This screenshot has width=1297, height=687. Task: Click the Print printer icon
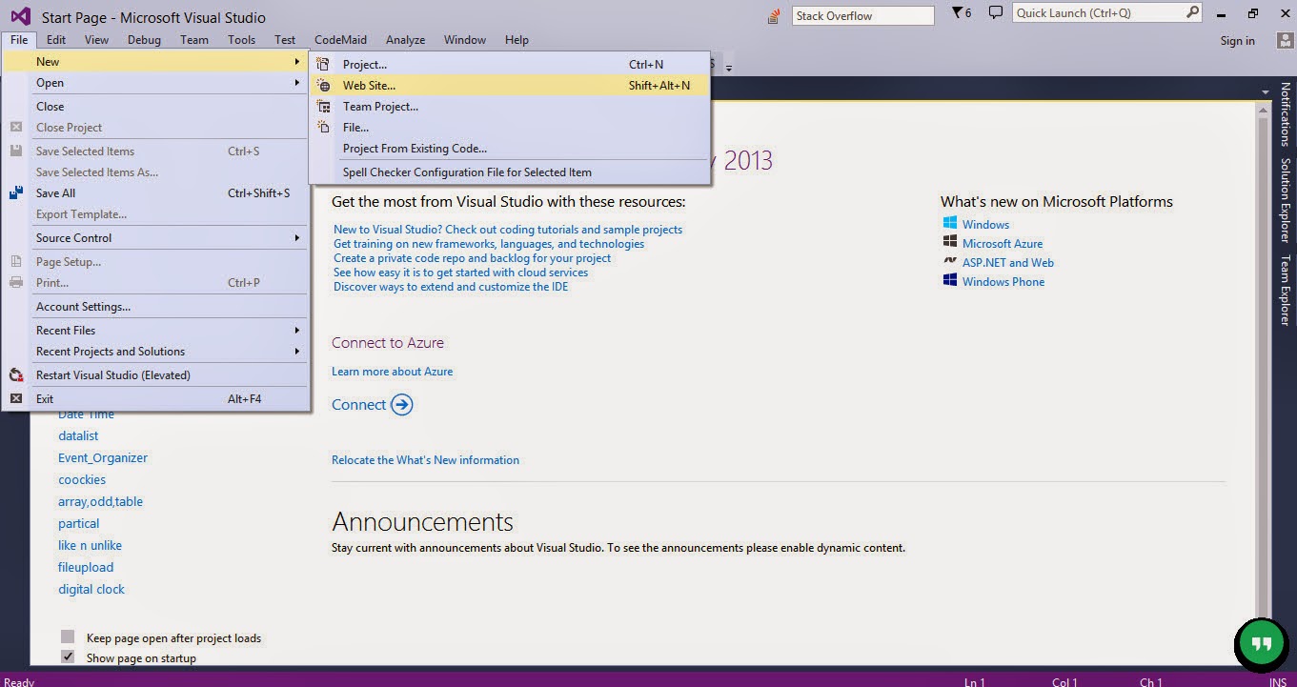[16, 282]
